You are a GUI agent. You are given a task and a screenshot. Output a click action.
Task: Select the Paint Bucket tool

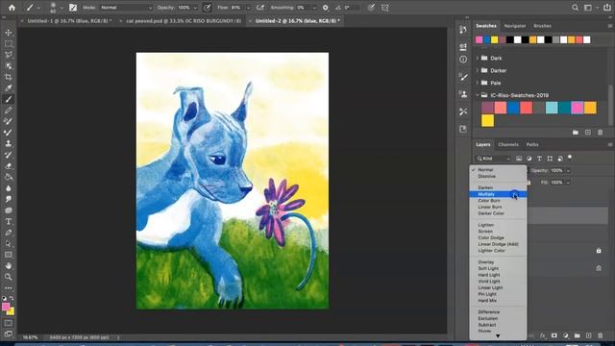coord(9,177)
